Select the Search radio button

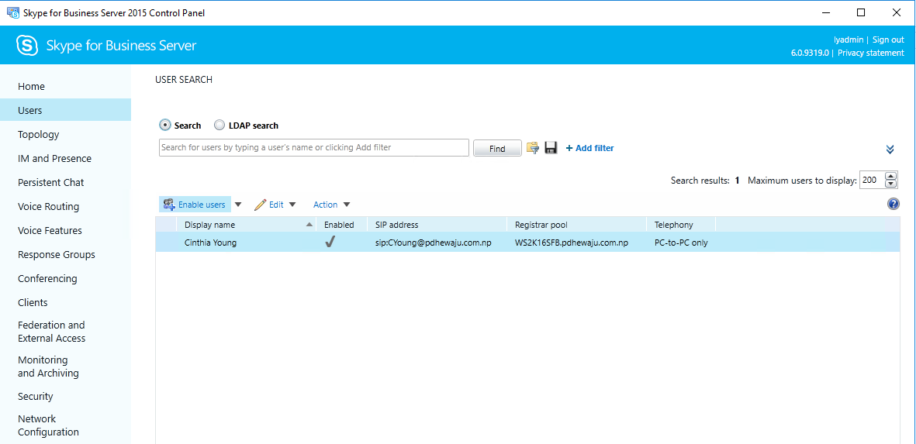[164, 125]
